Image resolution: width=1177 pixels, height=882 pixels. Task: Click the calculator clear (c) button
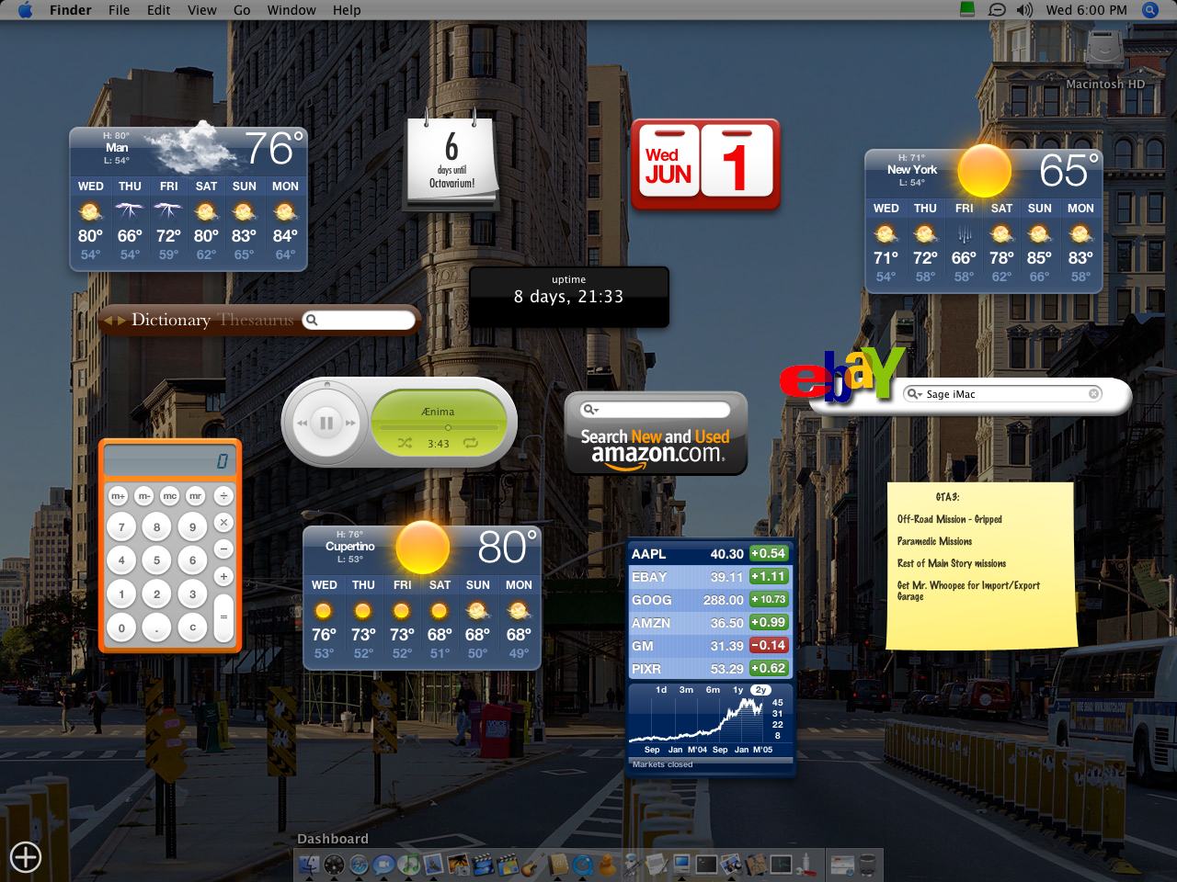point(192,628)
